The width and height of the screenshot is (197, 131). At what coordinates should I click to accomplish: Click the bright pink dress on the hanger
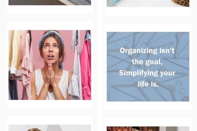point(86,70)
